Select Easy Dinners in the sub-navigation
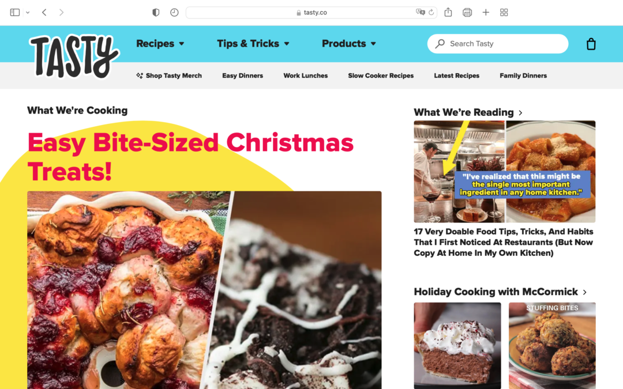623x389 pixels. tap(242, 75)
